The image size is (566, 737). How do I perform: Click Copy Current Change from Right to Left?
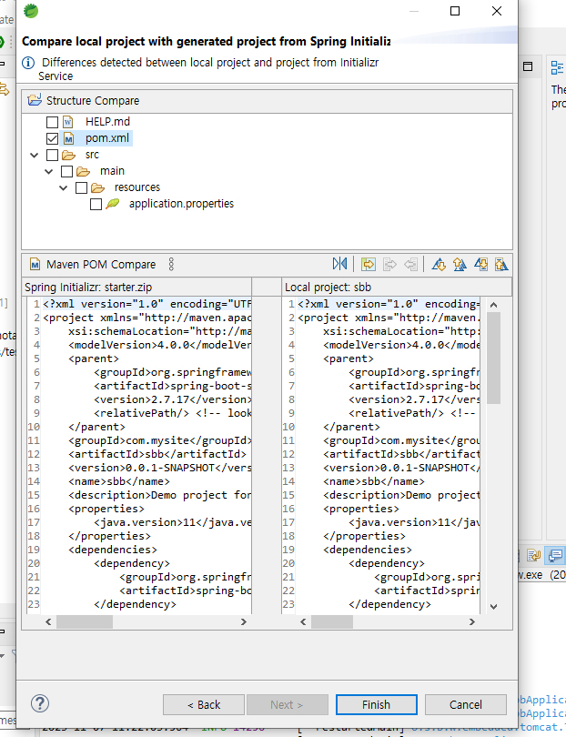(x=411, y=264)
